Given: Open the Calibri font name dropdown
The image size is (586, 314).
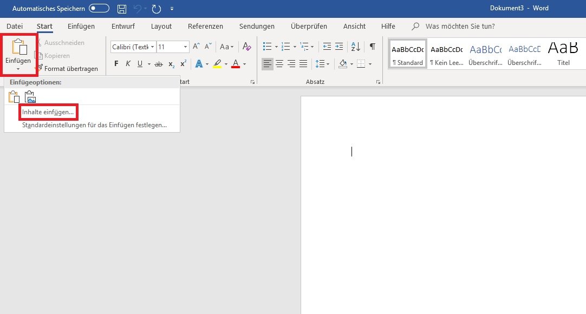Looking at the screenshot, I should (153, 47).
